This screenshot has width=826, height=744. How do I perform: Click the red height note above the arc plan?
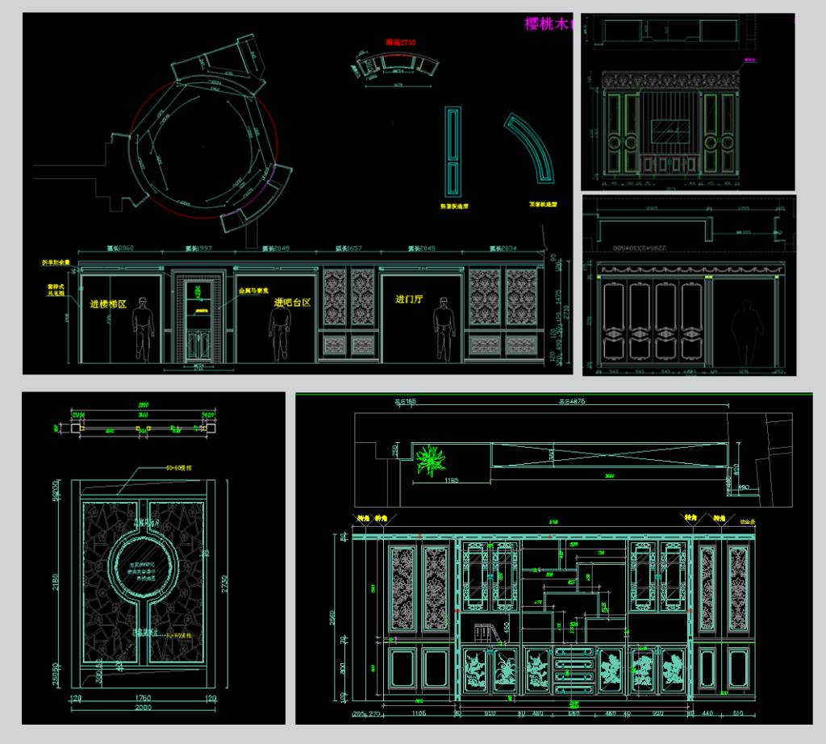(400, 42)
